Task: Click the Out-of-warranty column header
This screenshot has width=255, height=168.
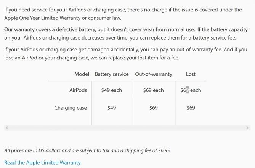Action: coord(154,74)
